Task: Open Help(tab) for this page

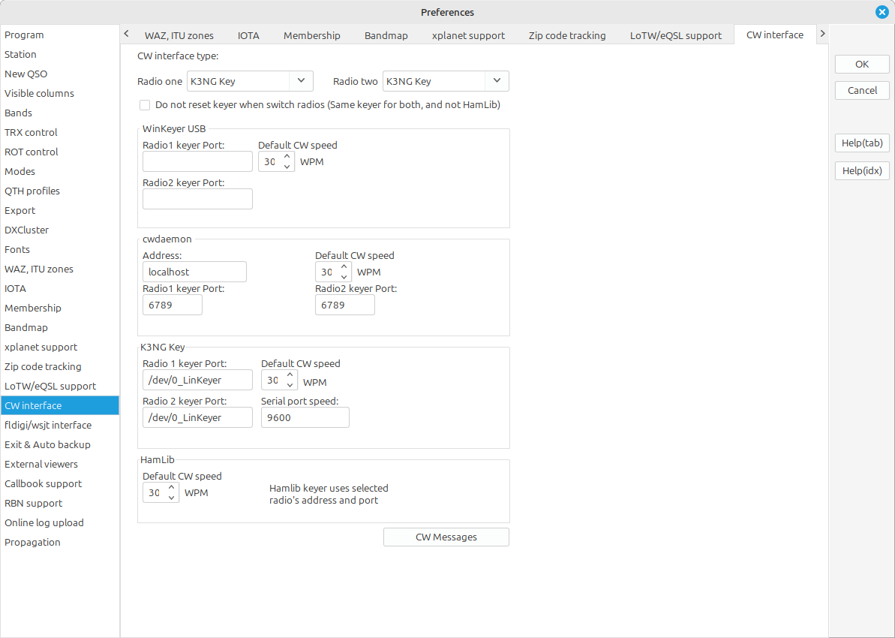Action: tap(861, 143)
